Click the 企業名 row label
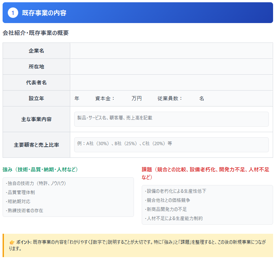 pyautogui.click(x=36, y=51)
